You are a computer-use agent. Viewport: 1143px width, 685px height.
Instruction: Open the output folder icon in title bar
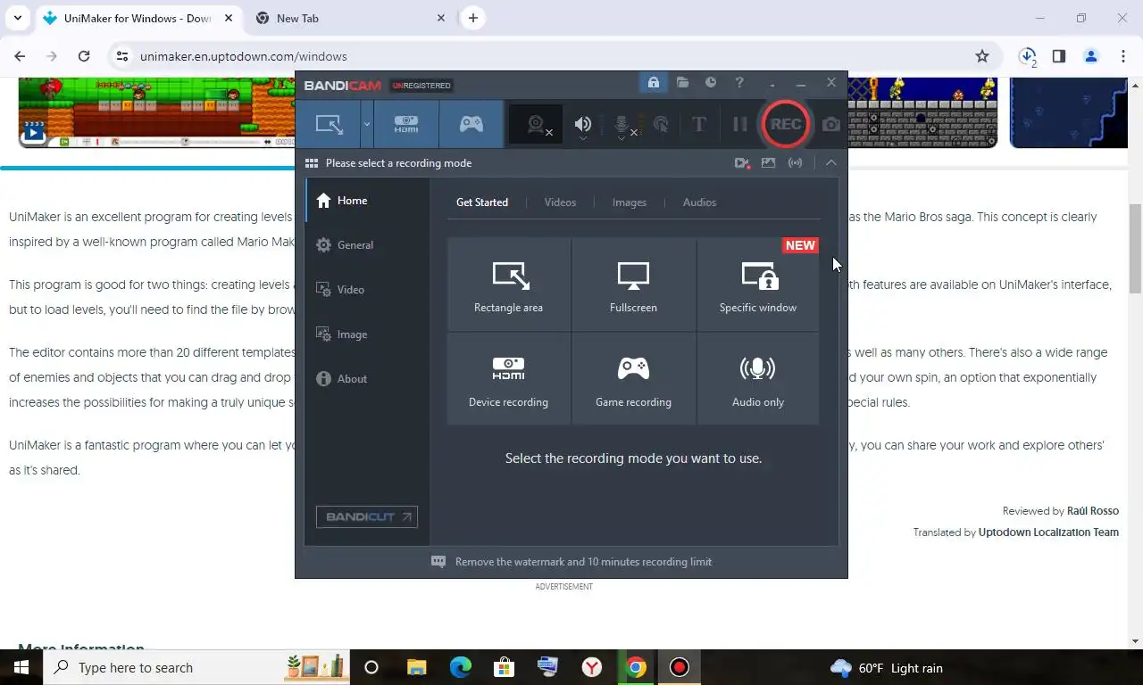coord(682,83)
